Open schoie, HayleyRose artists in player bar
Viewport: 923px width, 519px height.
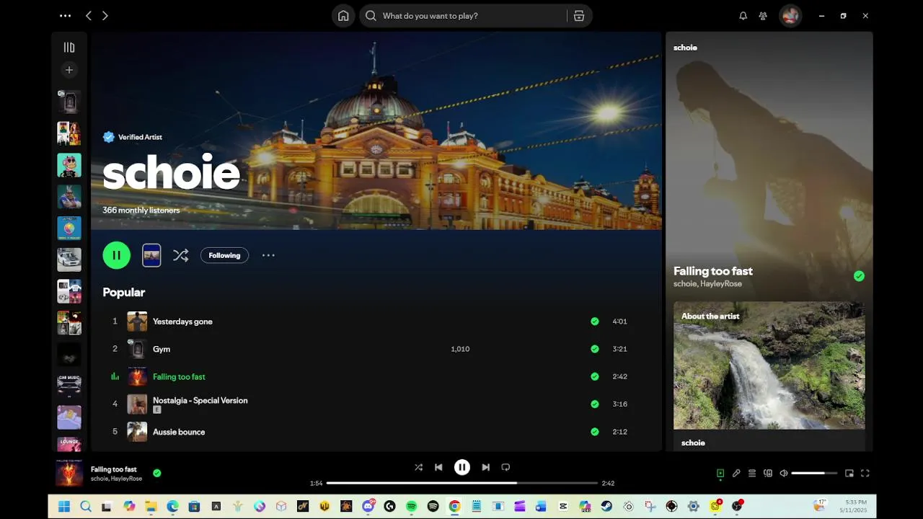(x=116, y=479)
